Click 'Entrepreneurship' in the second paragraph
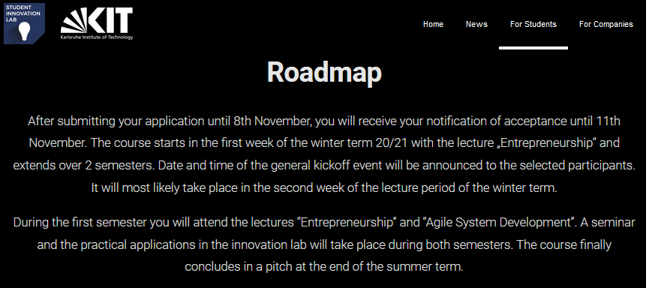The height and width of the screenshot is (288, 646). pos(347,223)
